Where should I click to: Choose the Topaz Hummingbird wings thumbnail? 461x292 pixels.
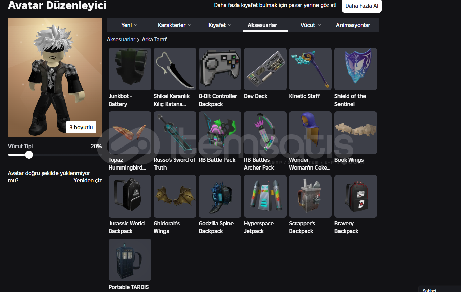point(130,133)
